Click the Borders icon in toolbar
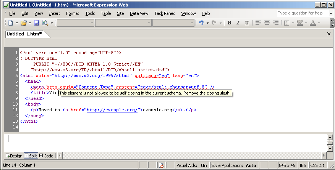 (286, 23)
